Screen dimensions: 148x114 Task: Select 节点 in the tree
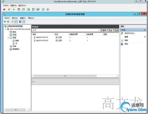click(x=14, y=35)
